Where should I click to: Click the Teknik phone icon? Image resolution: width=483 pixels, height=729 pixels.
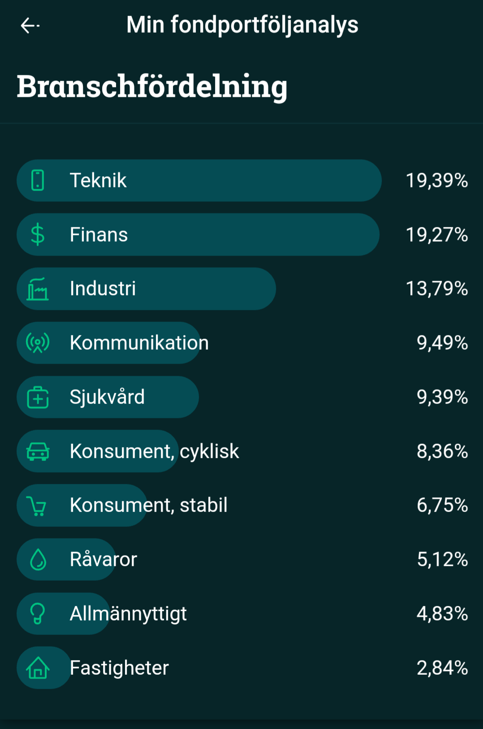38,180
